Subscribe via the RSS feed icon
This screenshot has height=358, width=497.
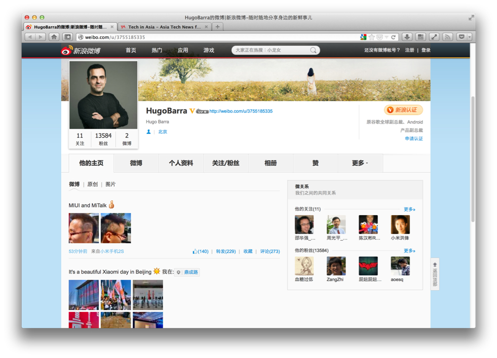click(447, 37)
